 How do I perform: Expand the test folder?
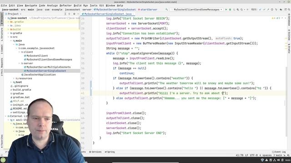pyautogui.click(x=11, y=82)
